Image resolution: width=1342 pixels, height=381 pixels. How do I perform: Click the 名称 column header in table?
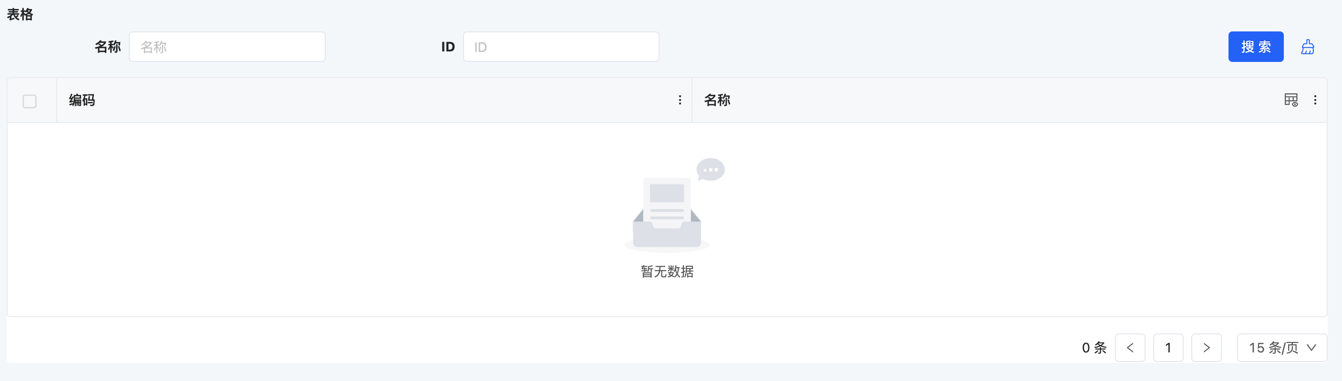tap(717, 100)
